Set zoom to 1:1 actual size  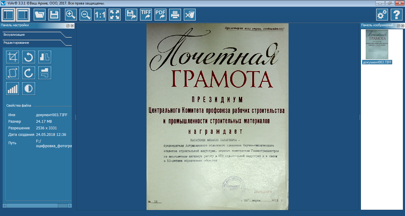(100, 15)
